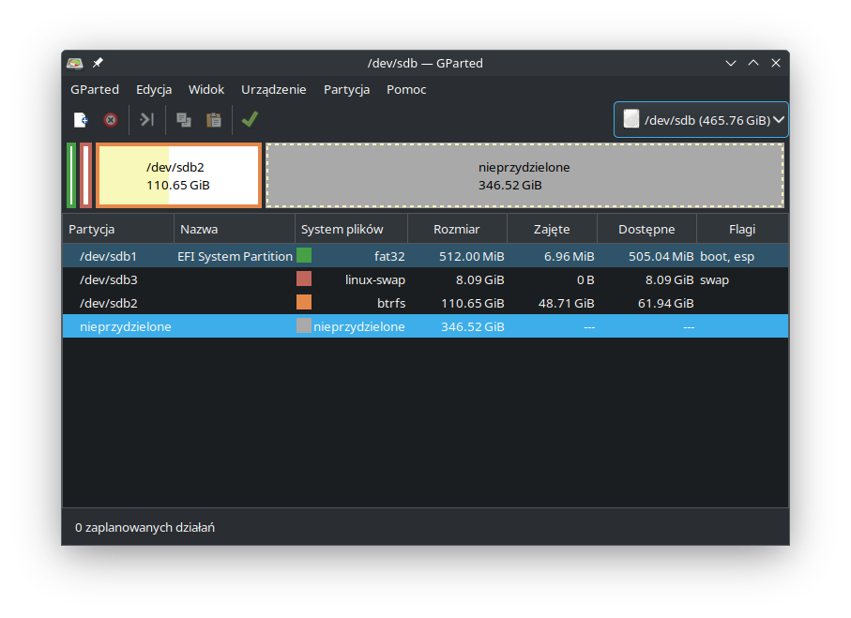Click the resize/move partition toolbar icon
The image size is (851, 618).
click(147, 119)
